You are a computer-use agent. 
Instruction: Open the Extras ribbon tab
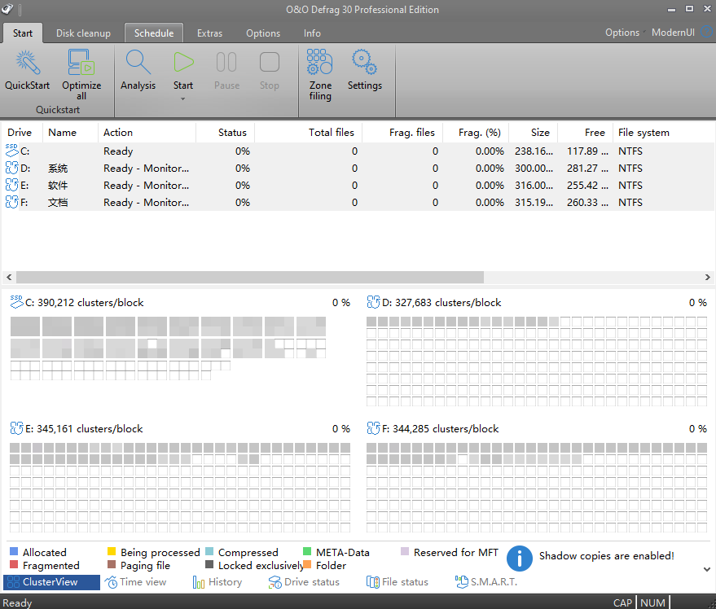point(209,33)
